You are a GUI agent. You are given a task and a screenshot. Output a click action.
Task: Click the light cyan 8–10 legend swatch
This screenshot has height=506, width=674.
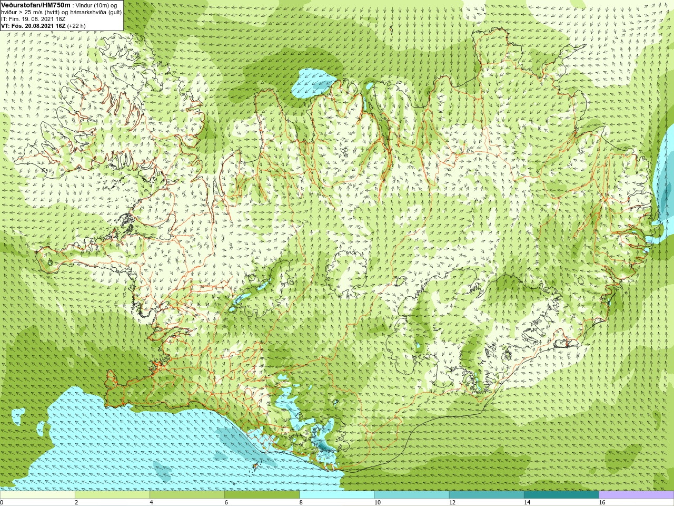coord(336,495)
